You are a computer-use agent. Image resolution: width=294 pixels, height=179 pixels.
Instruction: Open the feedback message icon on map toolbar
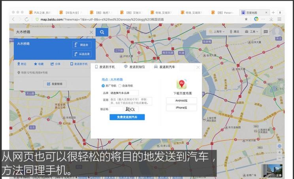click(266, 32)
